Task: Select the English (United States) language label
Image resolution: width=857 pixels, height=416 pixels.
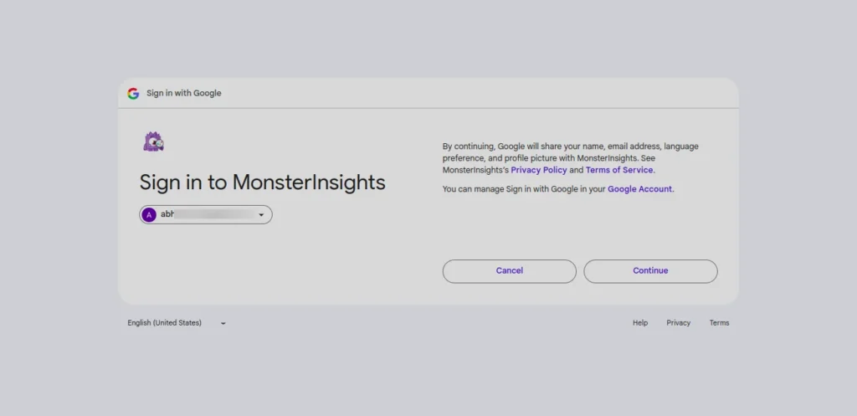Action: (x=165, y=323)
